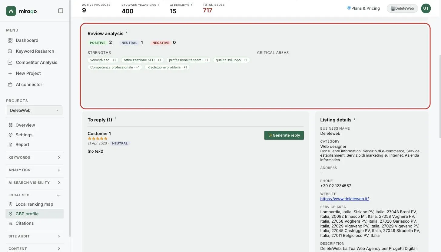The image size is (441, 252).
Task: Click the Dashboard grid icon
Action: pyautogui.click(x=10, y=40)
